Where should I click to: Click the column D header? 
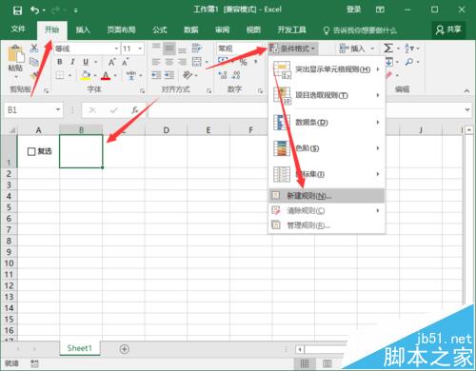tap(166, 130)
